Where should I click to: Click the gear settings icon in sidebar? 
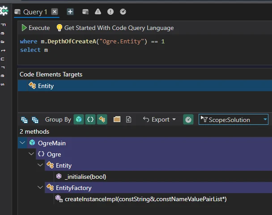[4, 11]
